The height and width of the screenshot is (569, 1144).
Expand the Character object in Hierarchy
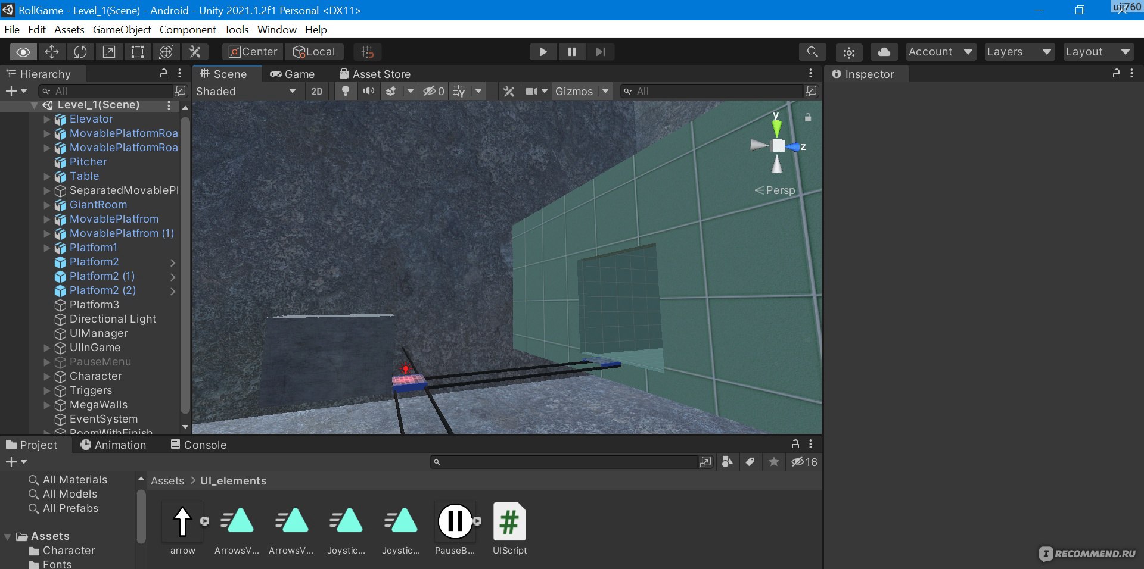click(47, 376)
